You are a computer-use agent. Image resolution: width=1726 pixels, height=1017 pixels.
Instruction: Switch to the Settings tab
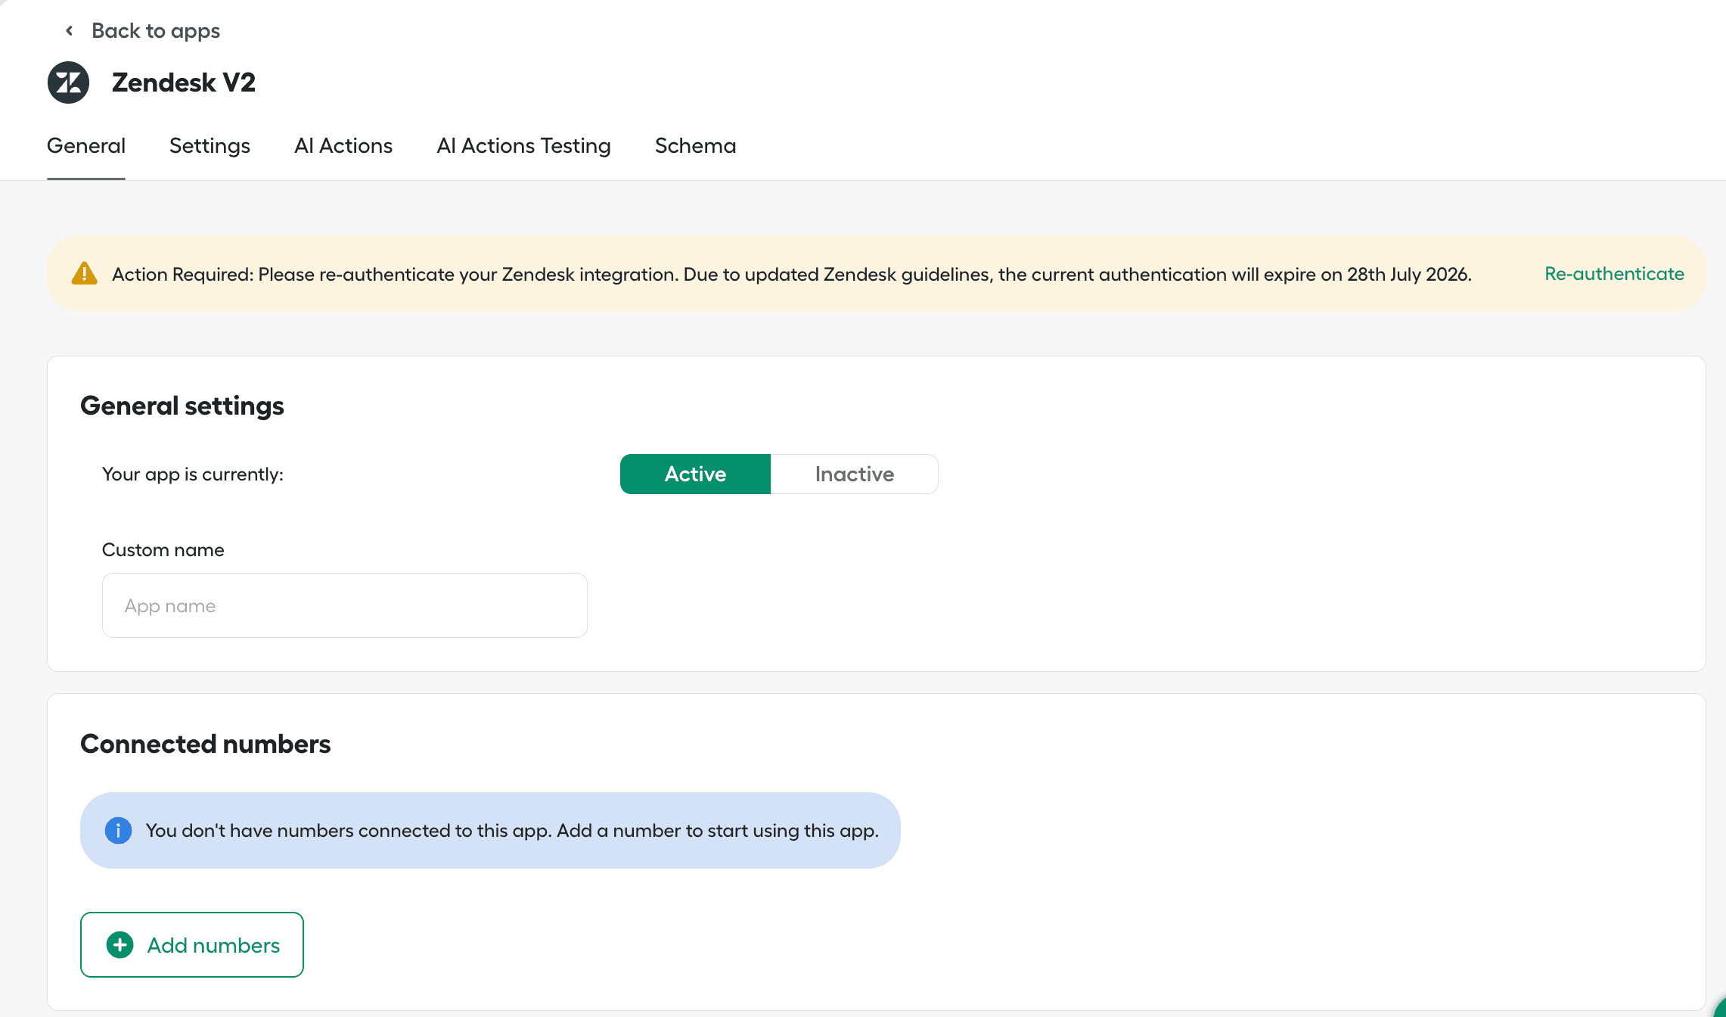(x=210, y=146)
